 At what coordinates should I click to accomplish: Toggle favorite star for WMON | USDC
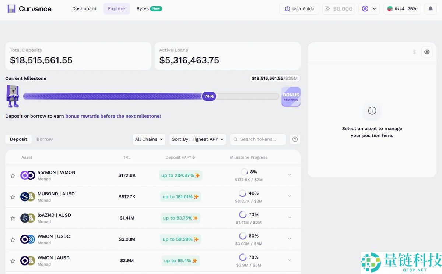(x=13, y=239)
